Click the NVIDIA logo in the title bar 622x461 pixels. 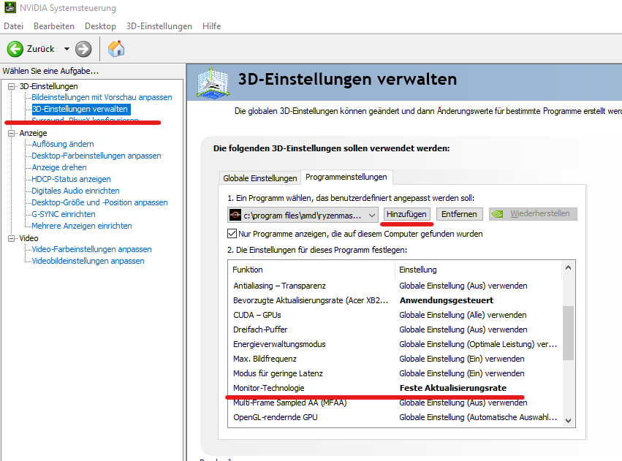click(10, 7)
